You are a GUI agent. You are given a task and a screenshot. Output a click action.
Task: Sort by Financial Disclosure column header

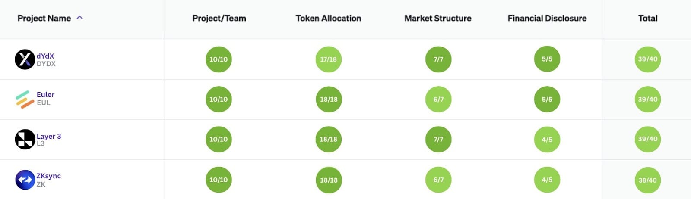pyautogui.click(x=547, y=18)
